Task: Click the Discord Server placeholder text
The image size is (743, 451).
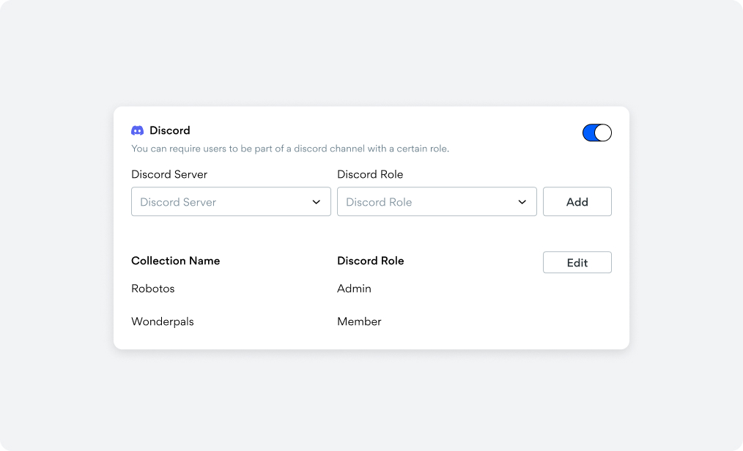Action: click(x=178, y=202)
